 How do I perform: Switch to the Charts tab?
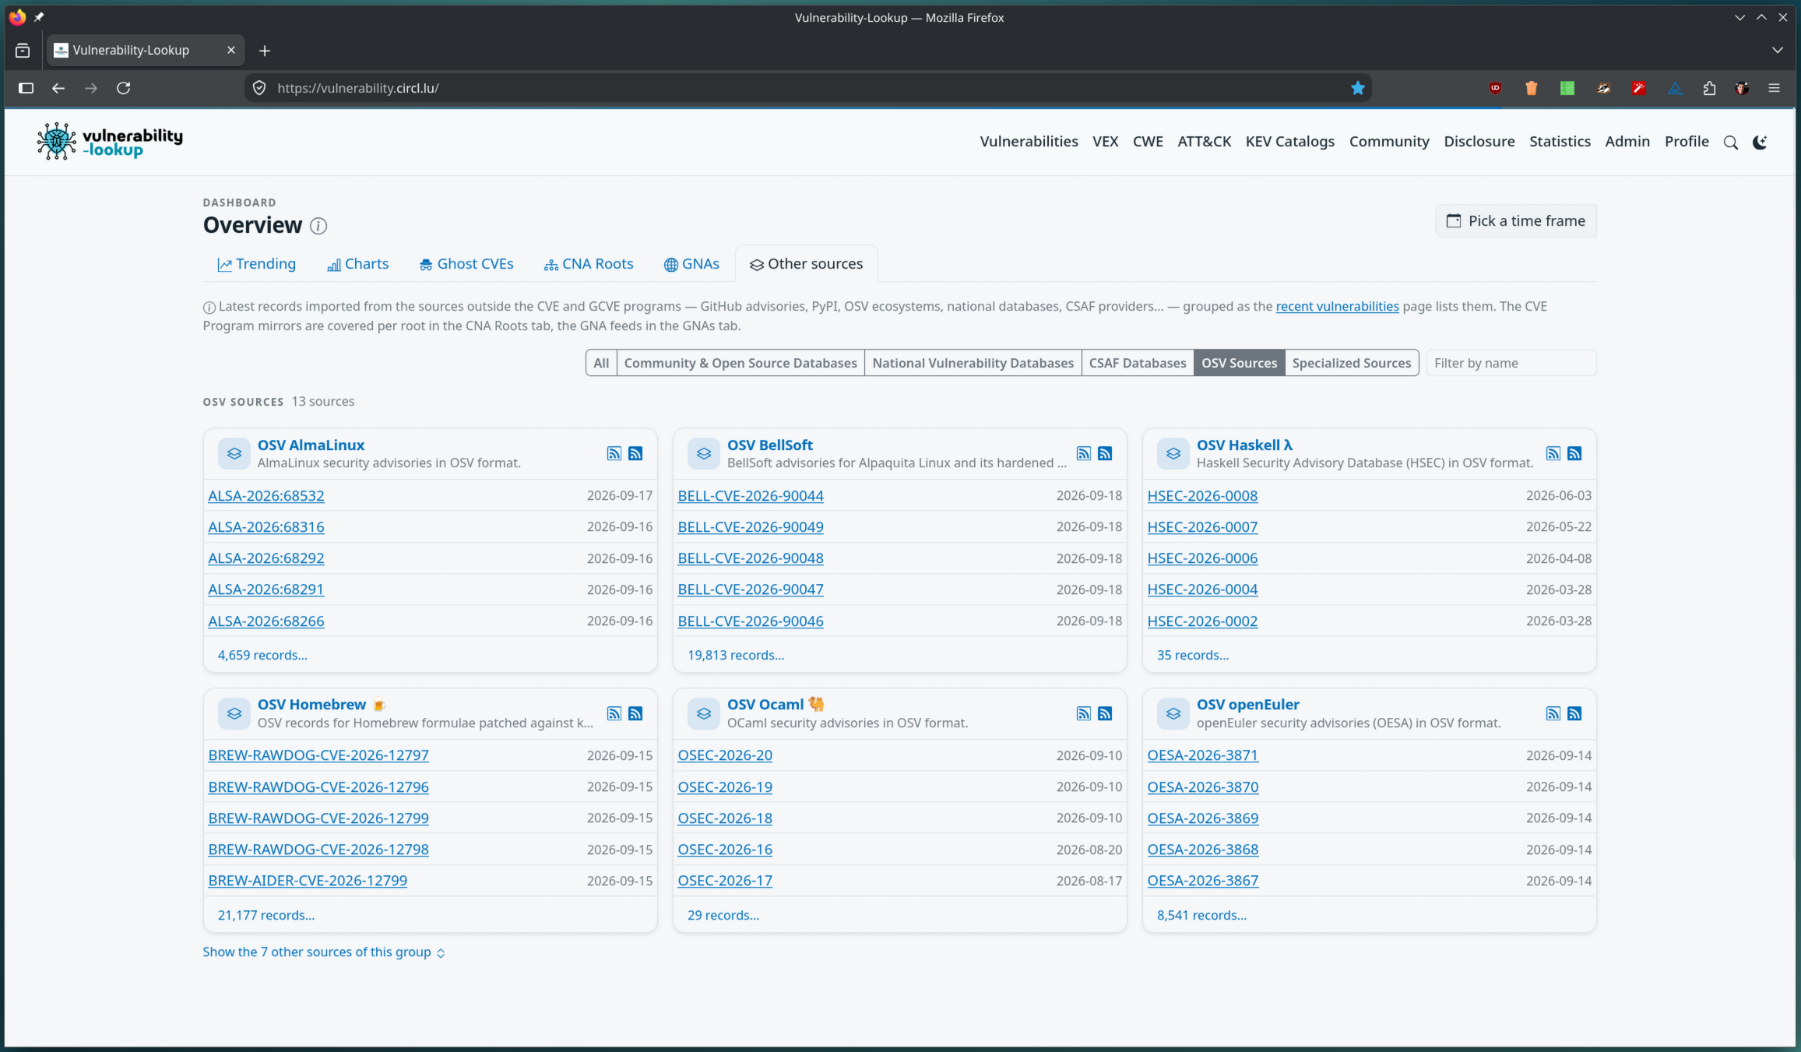click(357, 264)
